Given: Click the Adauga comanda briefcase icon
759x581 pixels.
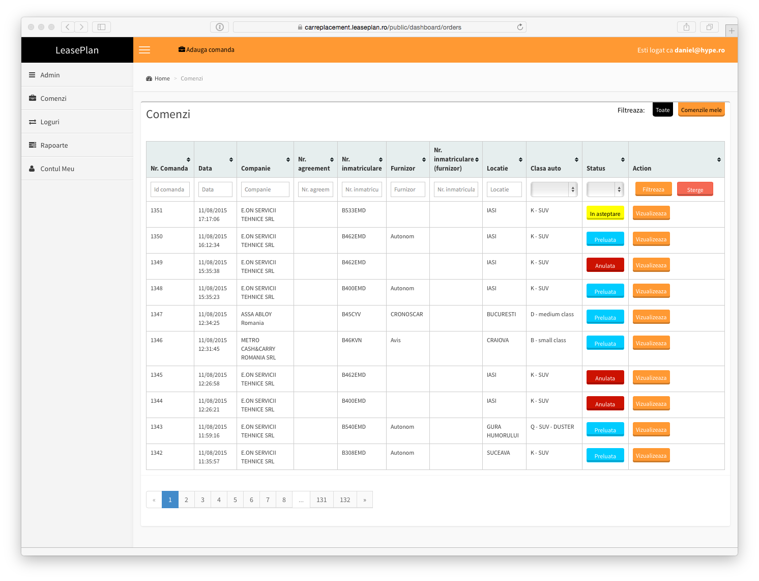Looking at the screenshot, I should (182, 49).
